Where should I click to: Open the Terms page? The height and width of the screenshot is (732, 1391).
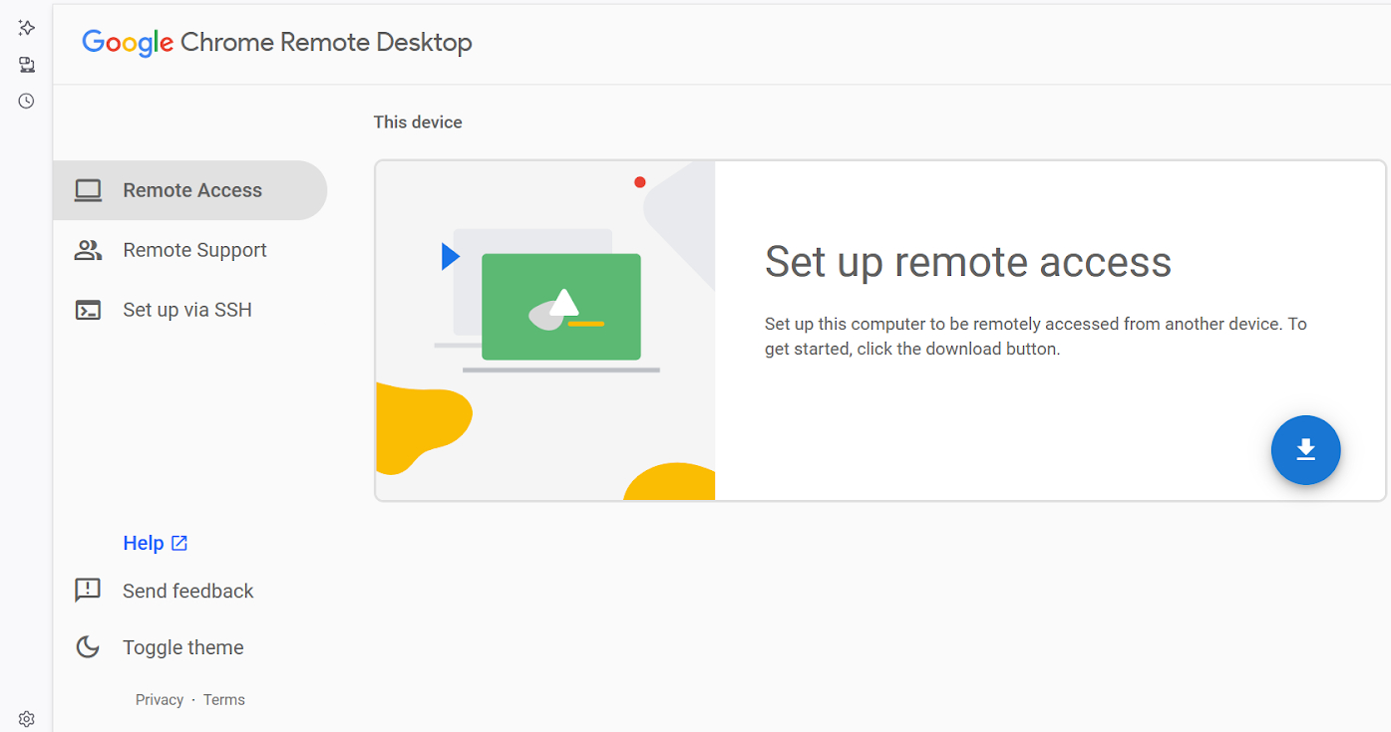223,699
